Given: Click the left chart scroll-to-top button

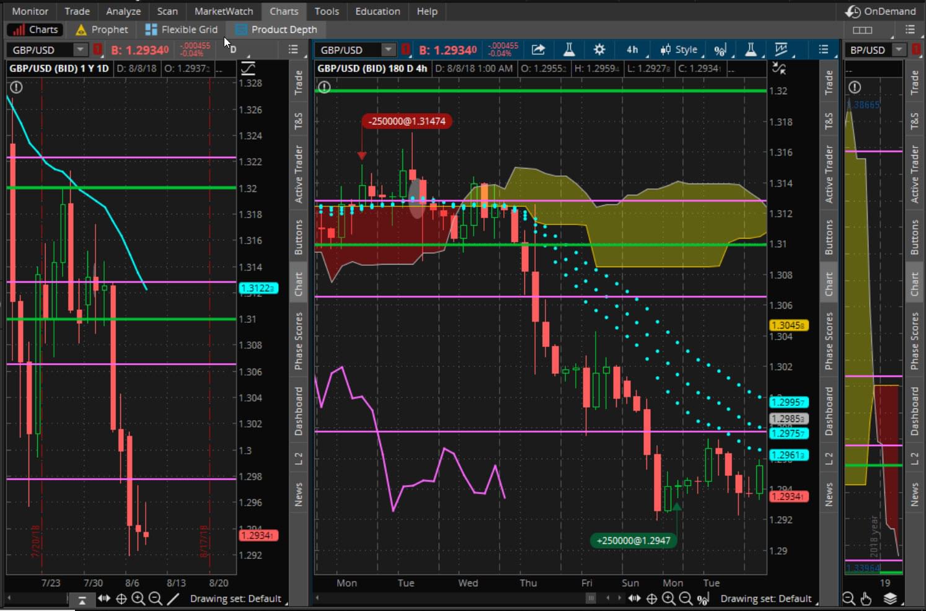Looking at the screenshot, I should point(82,599).
